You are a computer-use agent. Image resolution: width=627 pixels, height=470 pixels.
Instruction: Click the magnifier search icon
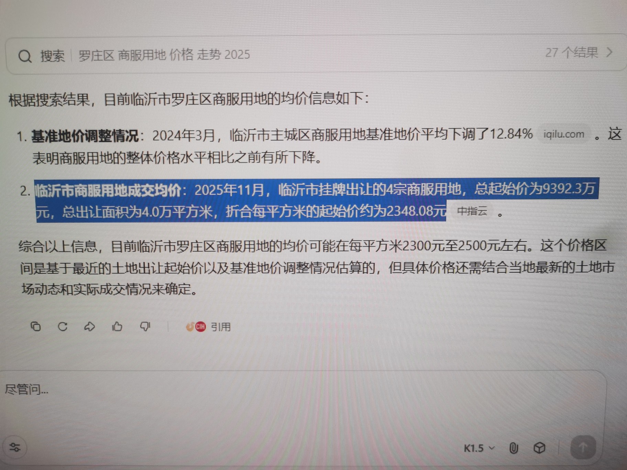pos(25,56)
